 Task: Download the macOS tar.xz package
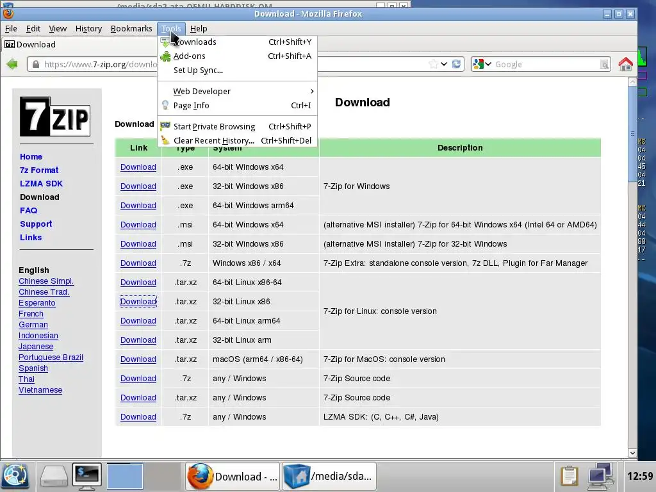pos(138,359)
